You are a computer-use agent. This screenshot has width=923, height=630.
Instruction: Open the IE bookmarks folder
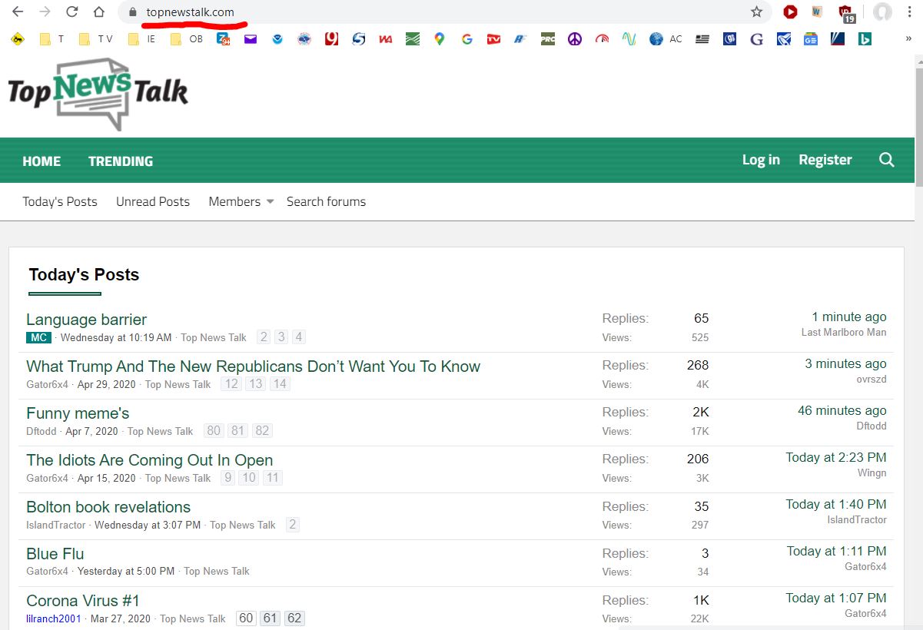144,38
